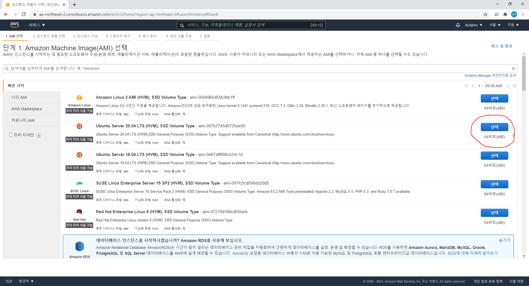Image resolution: width=529 pixels, height=286 pixels.
Task: Open 커뮤니티 AMI sidebar item
Action: click(32, 120)
